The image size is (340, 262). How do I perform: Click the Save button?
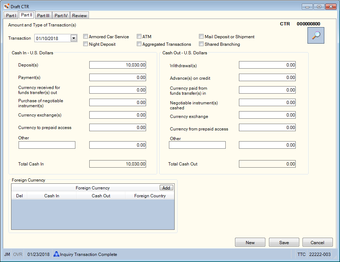284,242
